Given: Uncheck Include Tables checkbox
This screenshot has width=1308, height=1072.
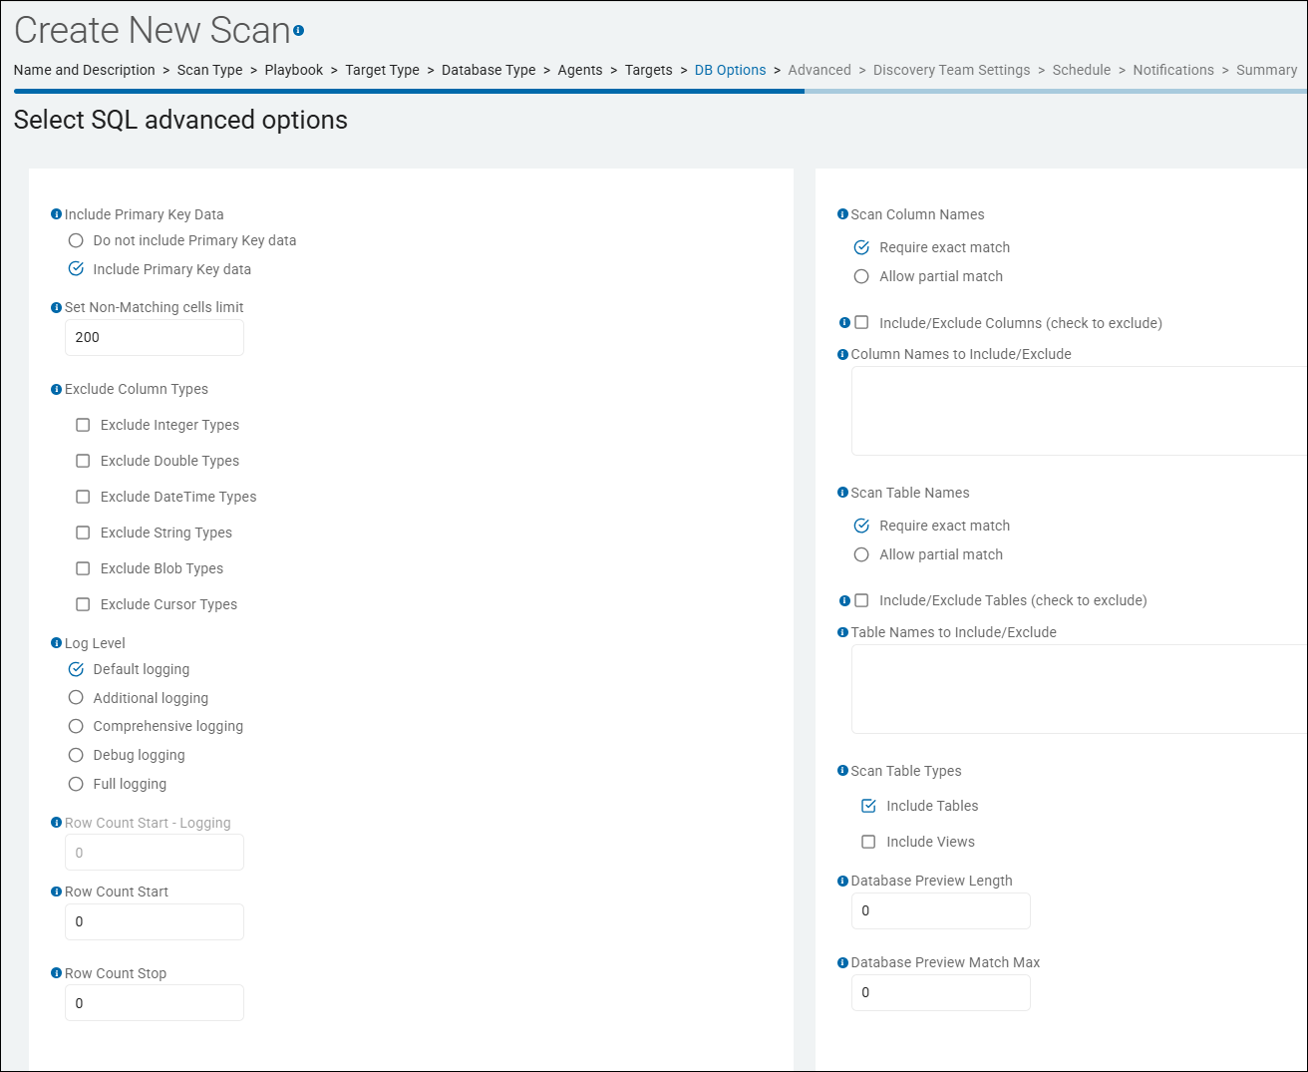Looking at the screenshot, I should point(868,806).
